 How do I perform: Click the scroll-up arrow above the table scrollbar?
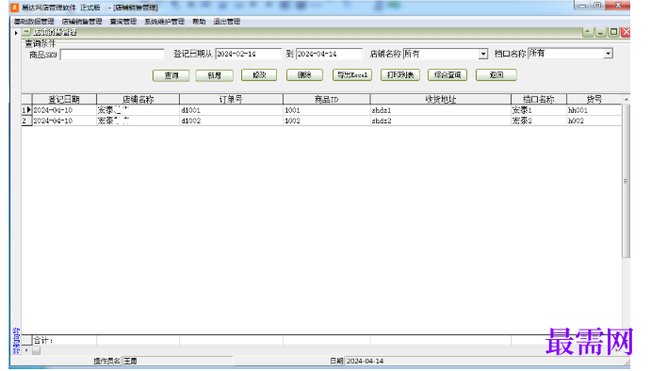627,100
